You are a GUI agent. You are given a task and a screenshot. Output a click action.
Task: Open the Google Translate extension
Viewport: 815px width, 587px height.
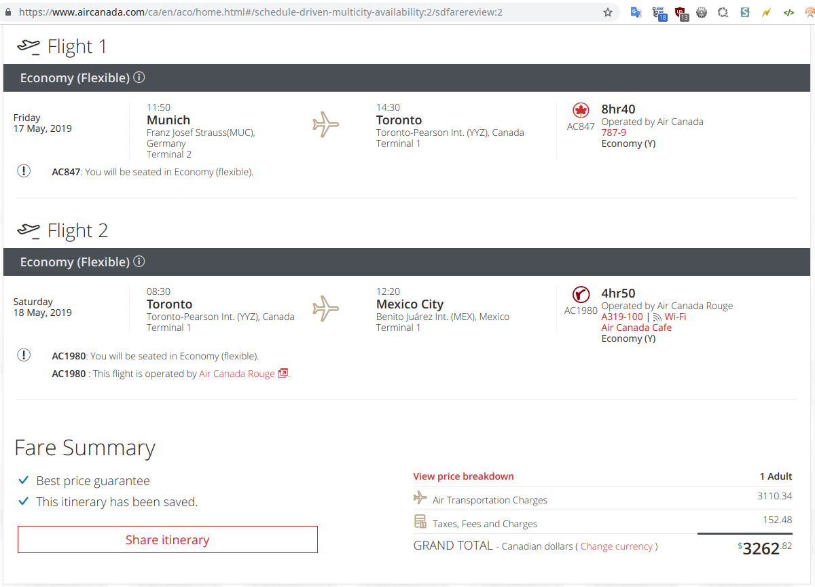click(636, 12)
